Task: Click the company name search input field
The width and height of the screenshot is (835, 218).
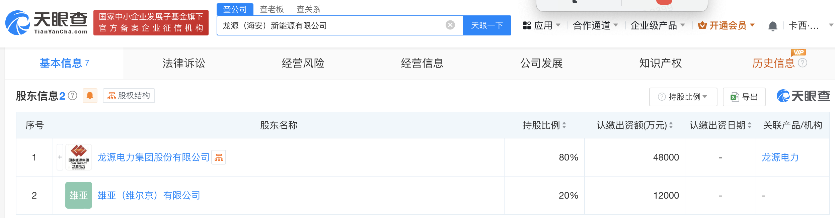Action: click(x=331, y=25)
